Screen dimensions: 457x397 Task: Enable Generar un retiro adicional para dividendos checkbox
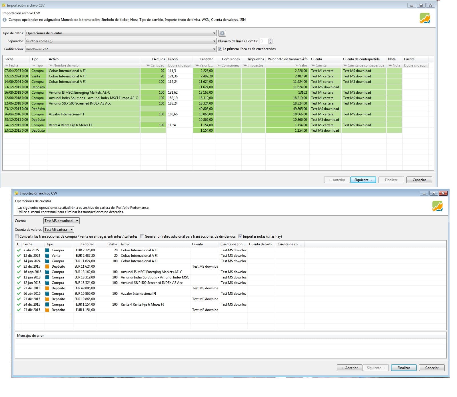142,236
